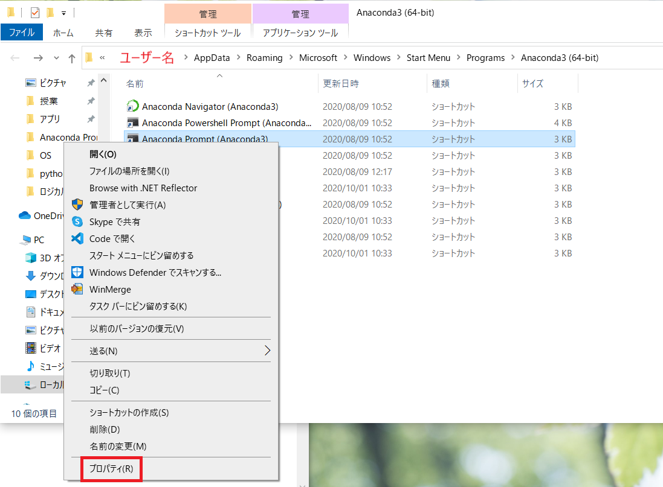Click the Windows Defender icon in context menu
The image size is (663, 487).
tap(77, 272)
